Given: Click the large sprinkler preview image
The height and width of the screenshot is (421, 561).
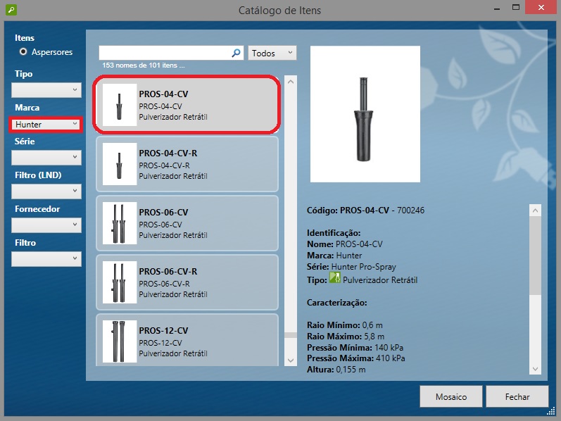Looking at the screenshot, I should tap(365, 114).
